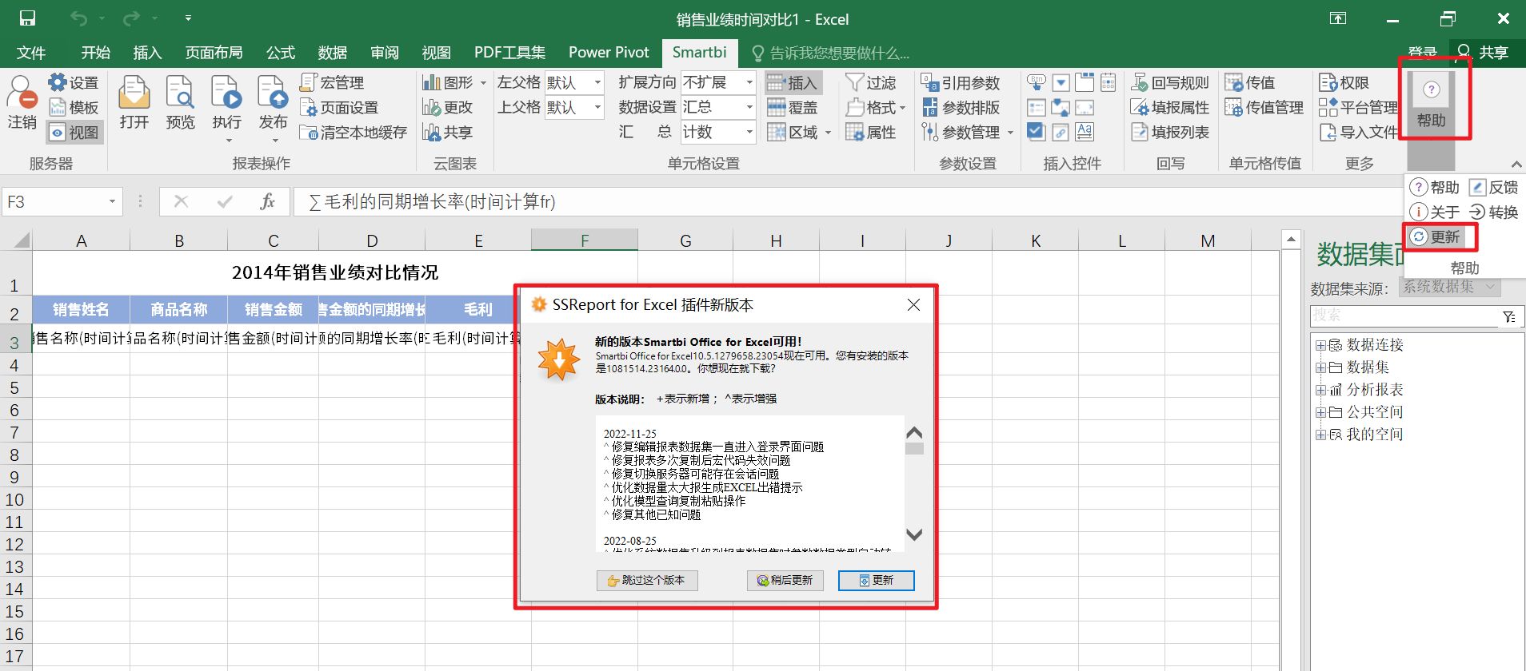1526x671 pixels.
Task: Open the 发布 publish dropdown arrow
Action: pos(274,141)
